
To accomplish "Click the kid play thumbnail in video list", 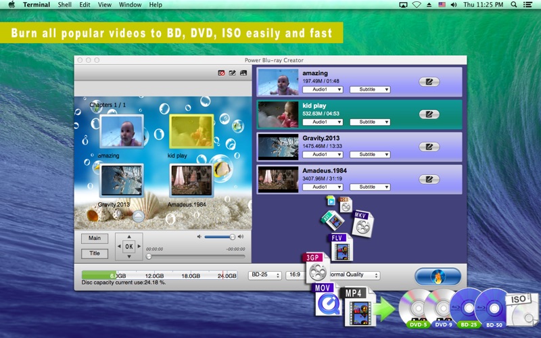I will 278,114.
